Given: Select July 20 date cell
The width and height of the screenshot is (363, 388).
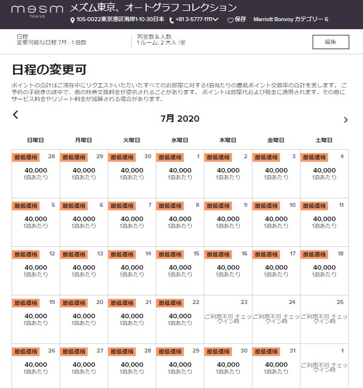Looking at the screenshot, I should (x=84, y=319).
